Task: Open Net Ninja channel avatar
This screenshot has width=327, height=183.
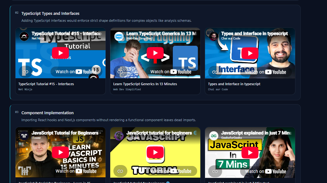Action: point(24,36)
